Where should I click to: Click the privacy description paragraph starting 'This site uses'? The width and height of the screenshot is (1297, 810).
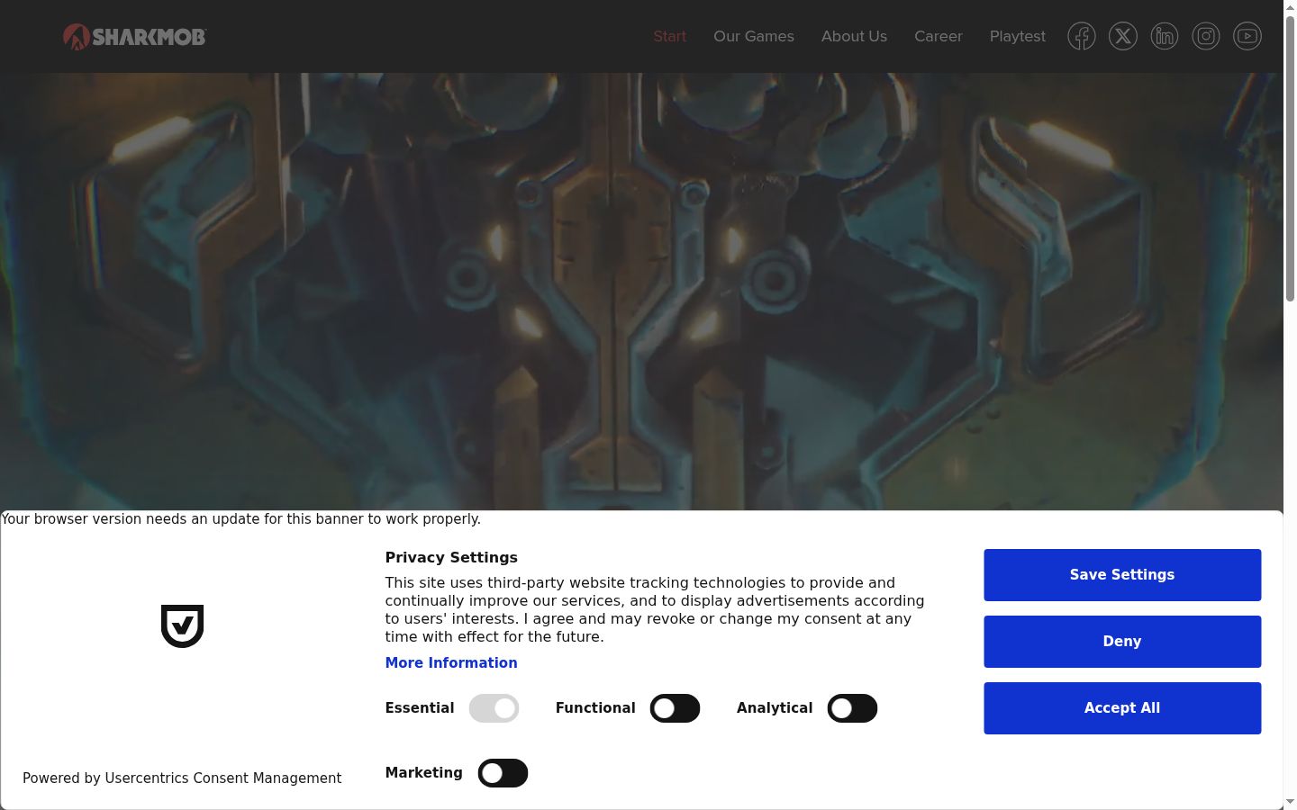point(655,610)
